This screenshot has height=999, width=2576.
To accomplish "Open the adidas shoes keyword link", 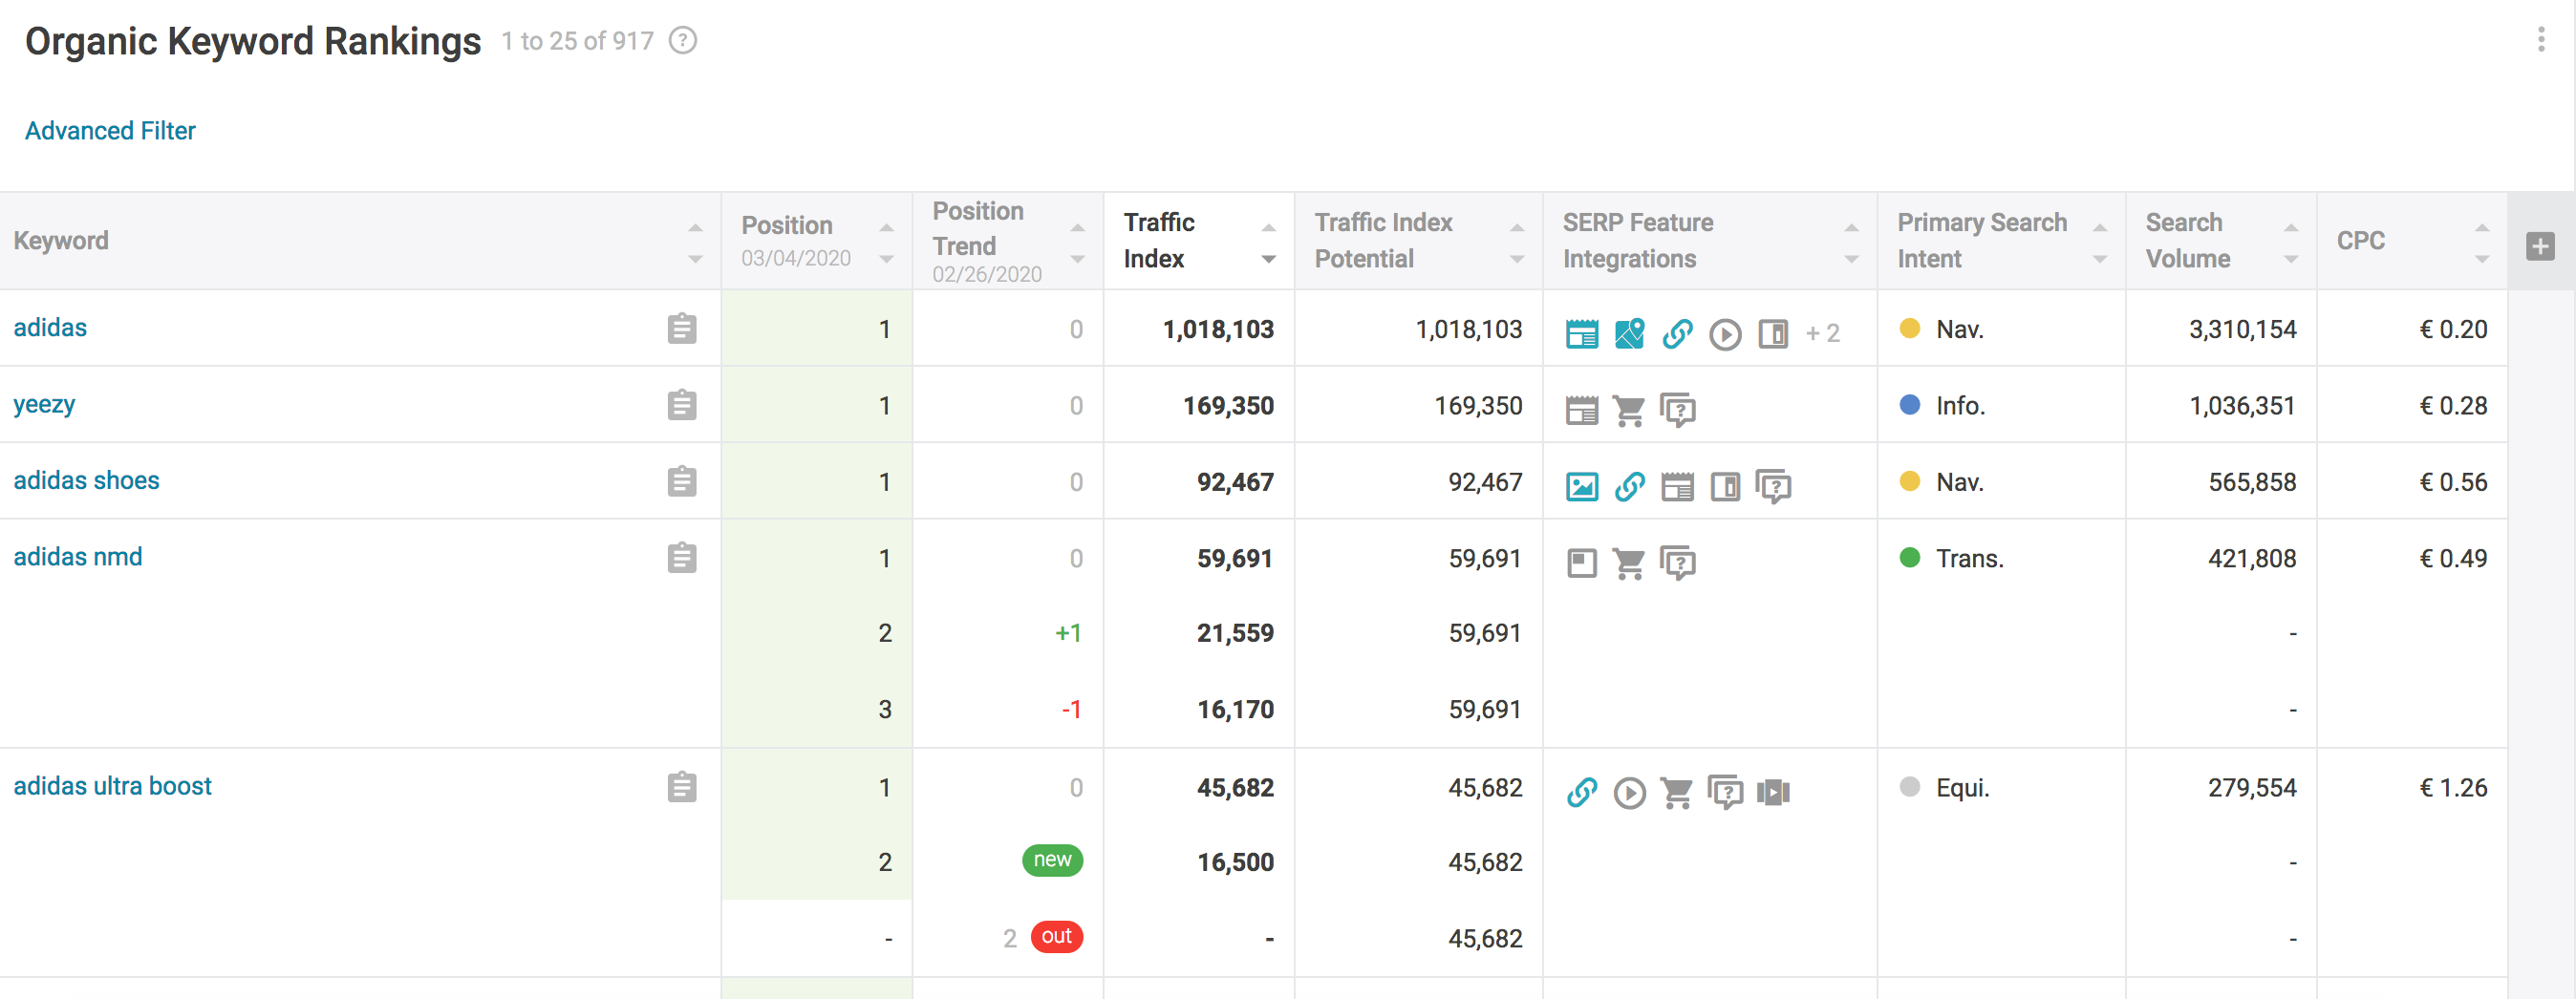I will coord(86,480).
